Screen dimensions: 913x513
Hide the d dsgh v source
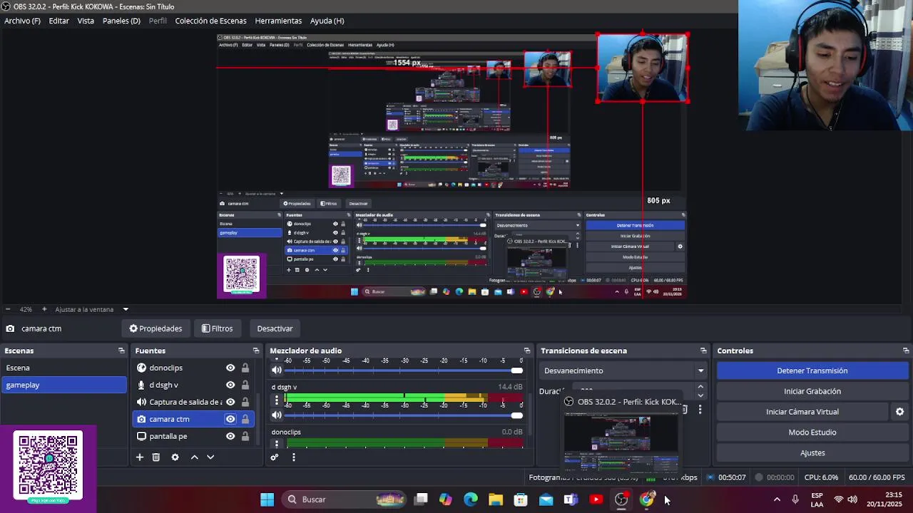coord(230,385)
